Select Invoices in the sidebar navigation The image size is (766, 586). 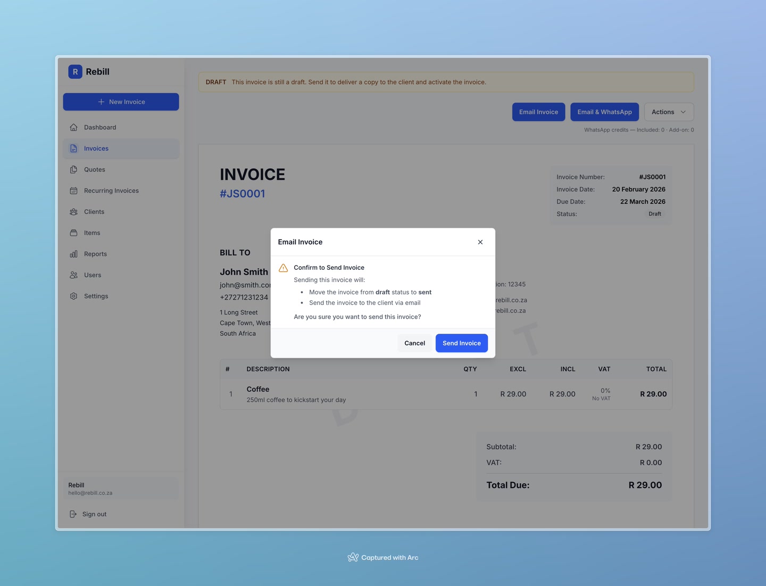96,148
